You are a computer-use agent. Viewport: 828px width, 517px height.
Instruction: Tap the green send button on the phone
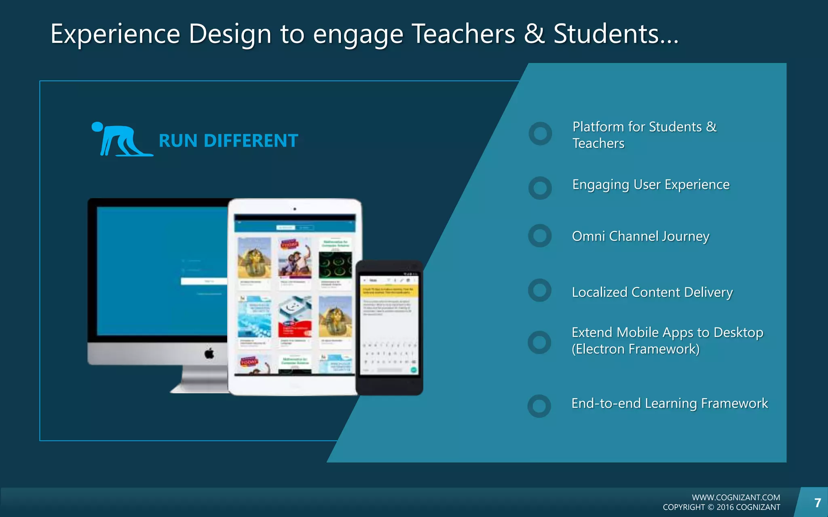tap(413, 370)
